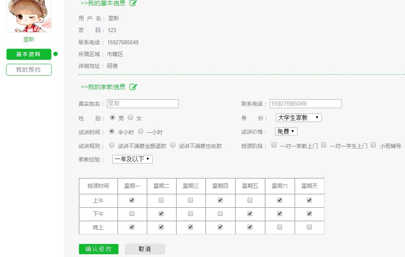The image size is (405, 257).
Task: Uncheck 星期一 晚上 time slot
Action: 132,227
